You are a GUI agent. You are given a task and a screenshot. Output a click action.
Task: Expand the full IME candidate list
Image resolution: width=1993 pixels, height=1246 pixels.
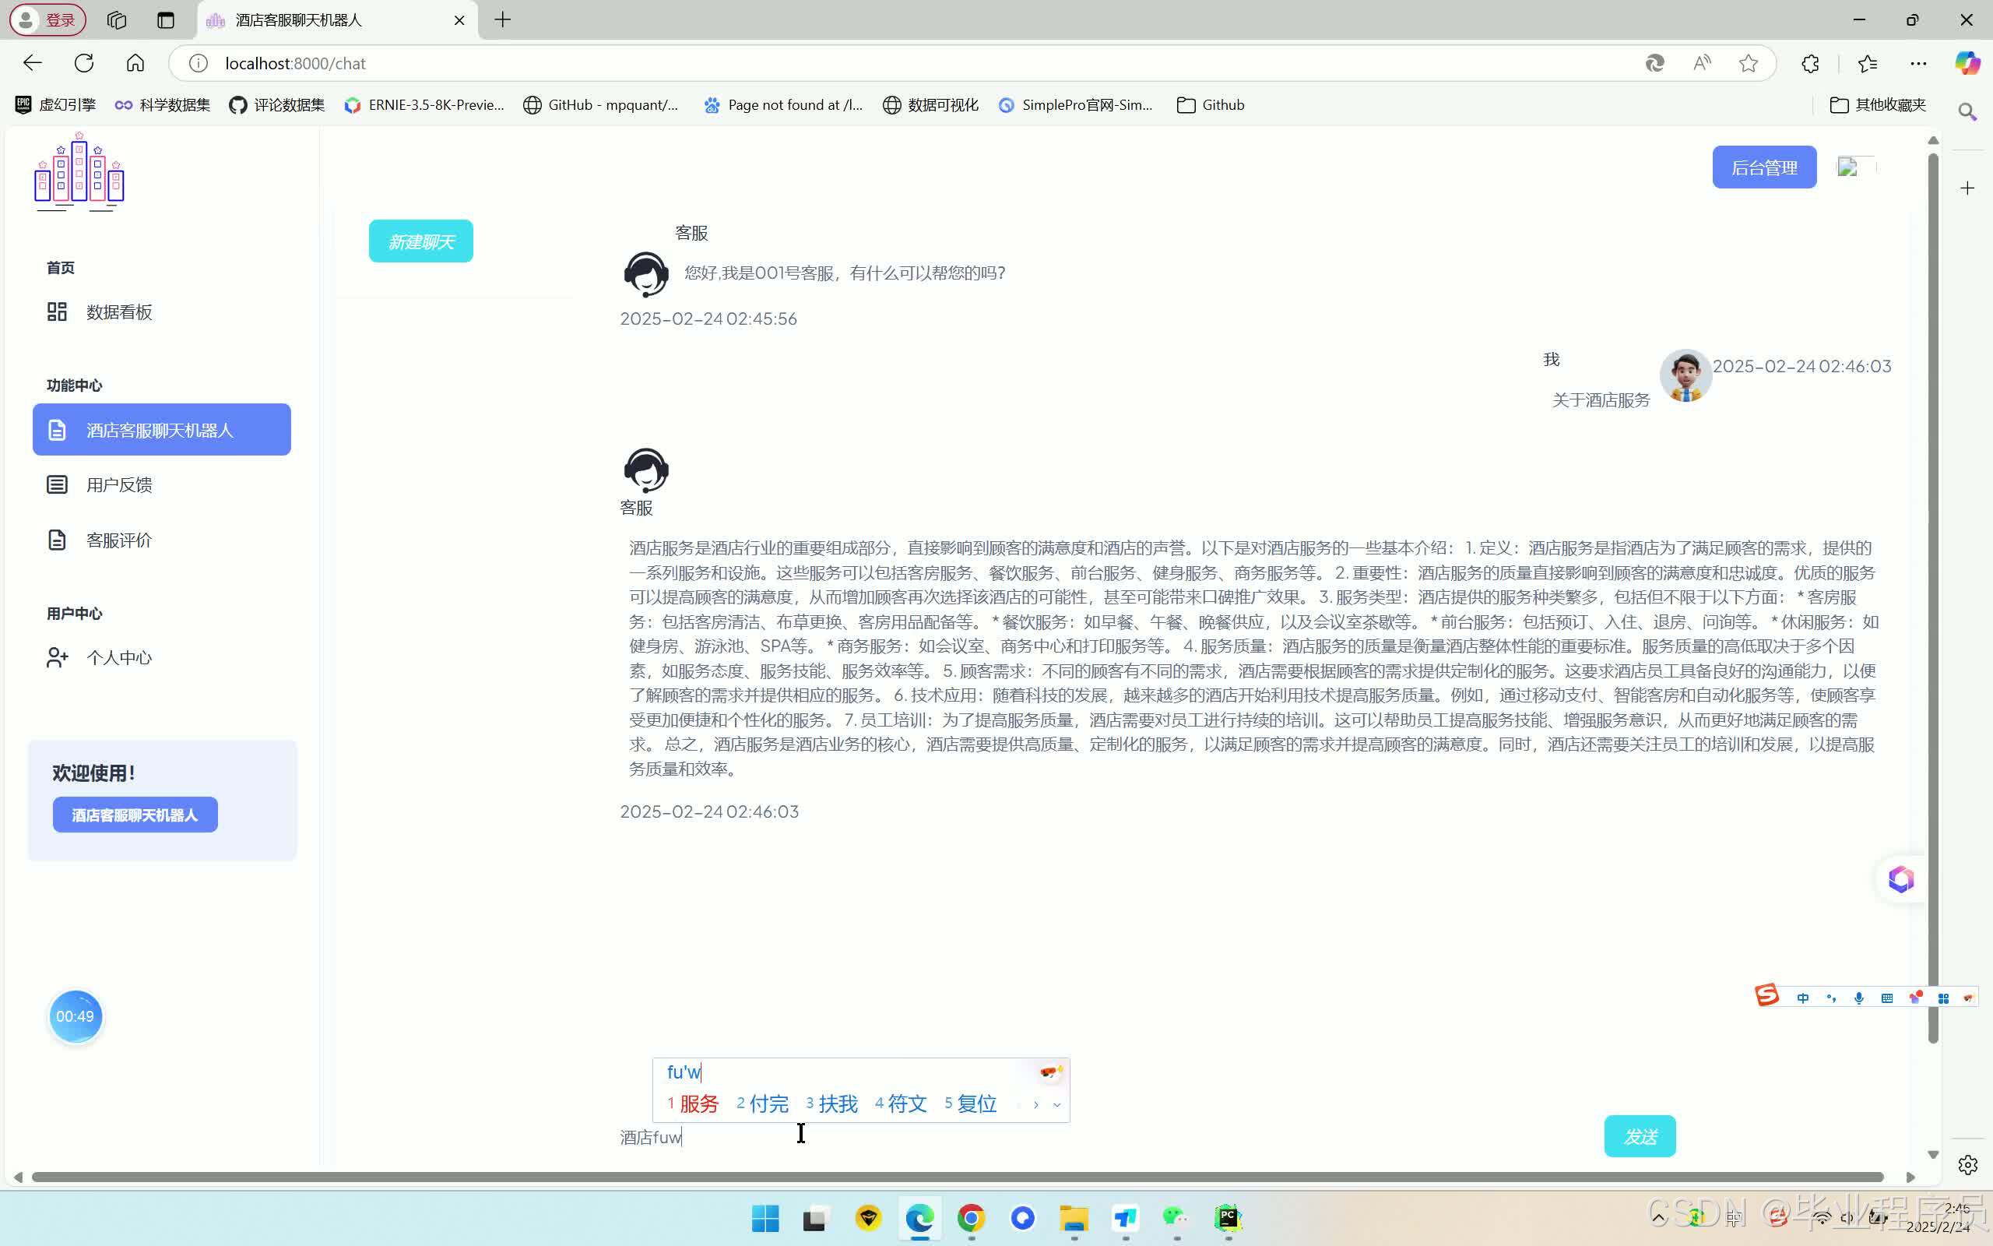click(1056, 1105)
